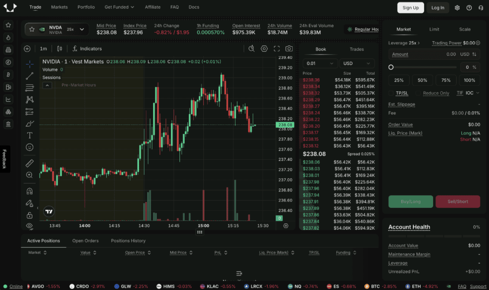489x290 pixels.
Task: Switch to the Limit order tab
Action: [x=434, y=29]
